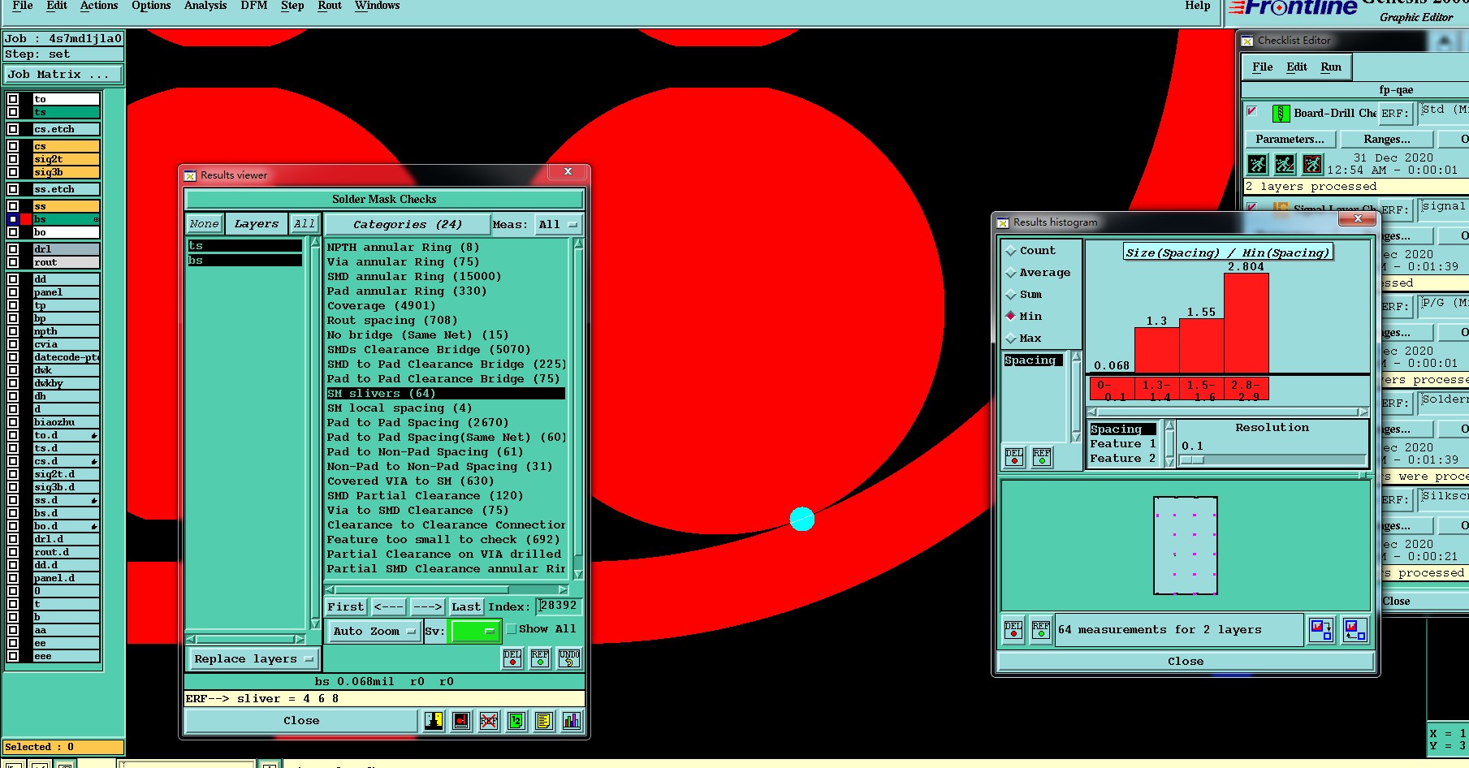Viewport: 1469px width, 768px height.
Task: Open the File menu in main menu bar
Action: [23, 6]
